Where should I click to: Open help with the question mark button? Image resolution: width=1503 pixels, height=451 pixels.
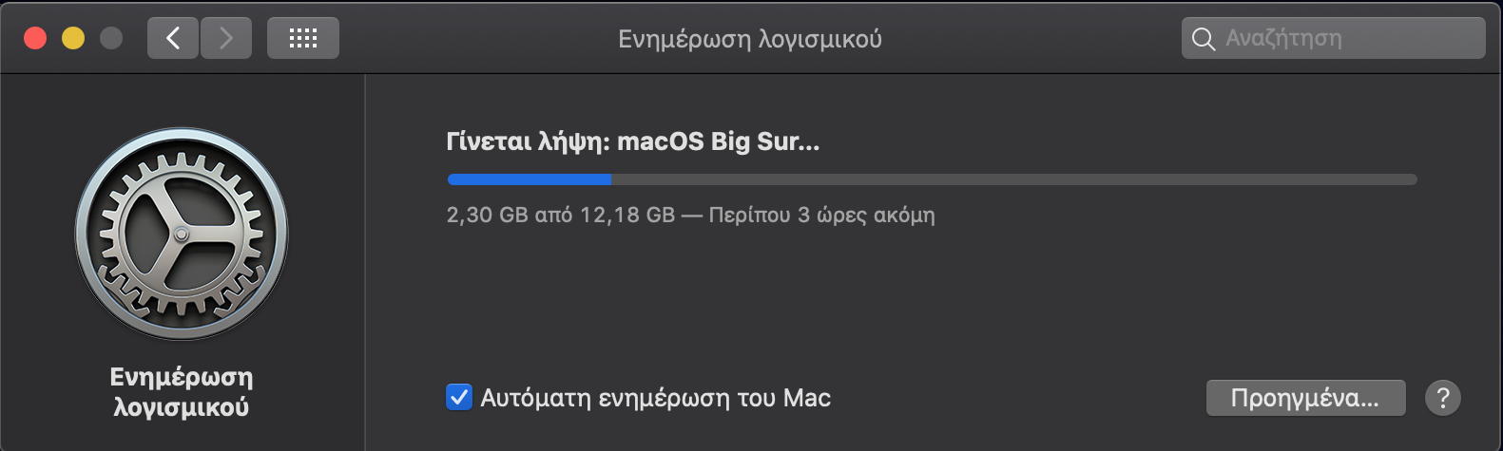(x=1442, y=398)
